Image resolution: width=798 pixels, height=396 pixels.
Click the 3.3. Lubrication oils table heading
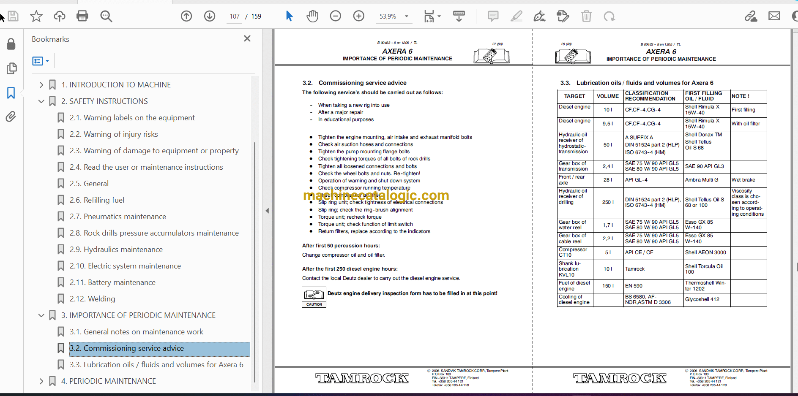(x=637, y=83)
